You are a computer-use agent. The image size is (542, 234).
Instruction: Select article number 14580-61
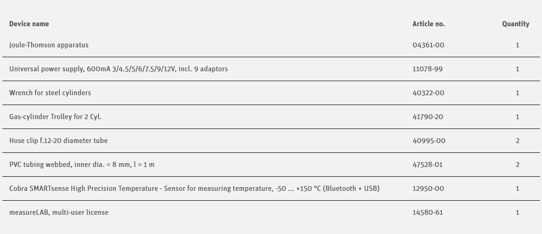[x=427, y=212]
